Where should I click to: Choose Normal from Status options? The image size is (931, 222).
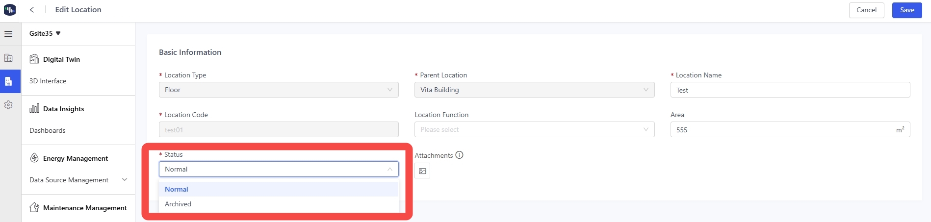coord(177,189)
